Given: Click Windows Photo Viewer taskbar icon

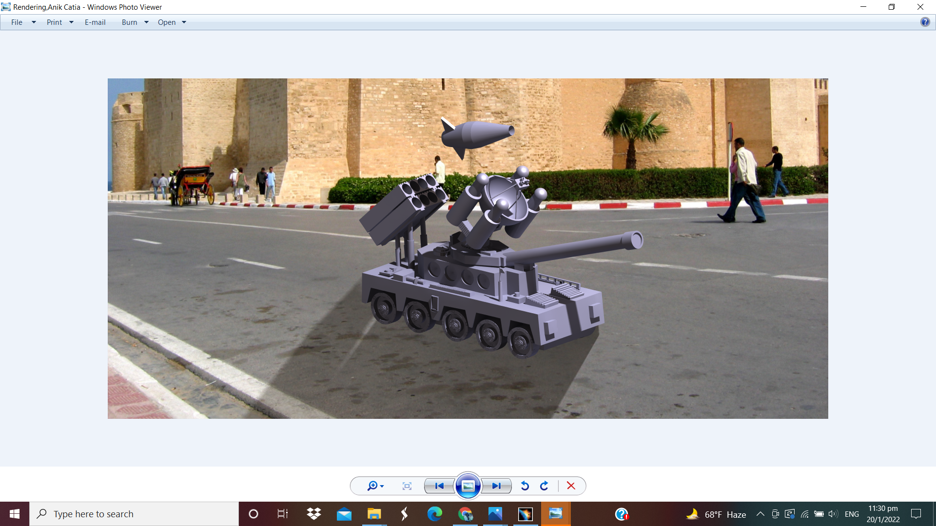Looking at the screenshot, I should [556, 514].
